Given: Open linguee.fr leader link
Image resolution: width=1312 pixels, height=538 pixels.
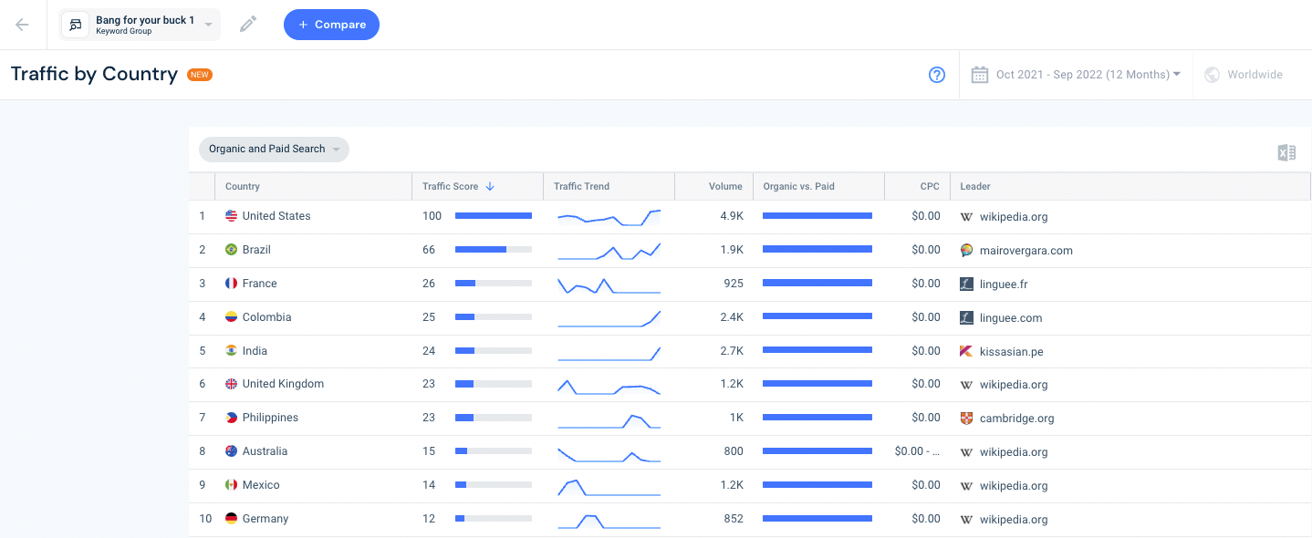Looking at the screenshot, I should coord(1004,285).
